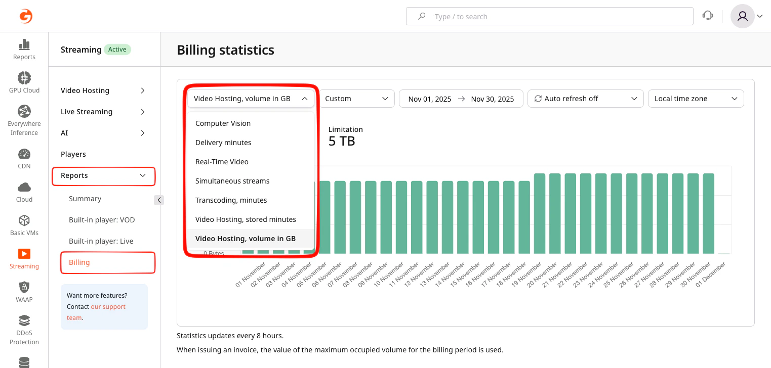The height and width of the screenshot is (368, 771).
Task: Open the Cloud section
Action: [24, 191]
